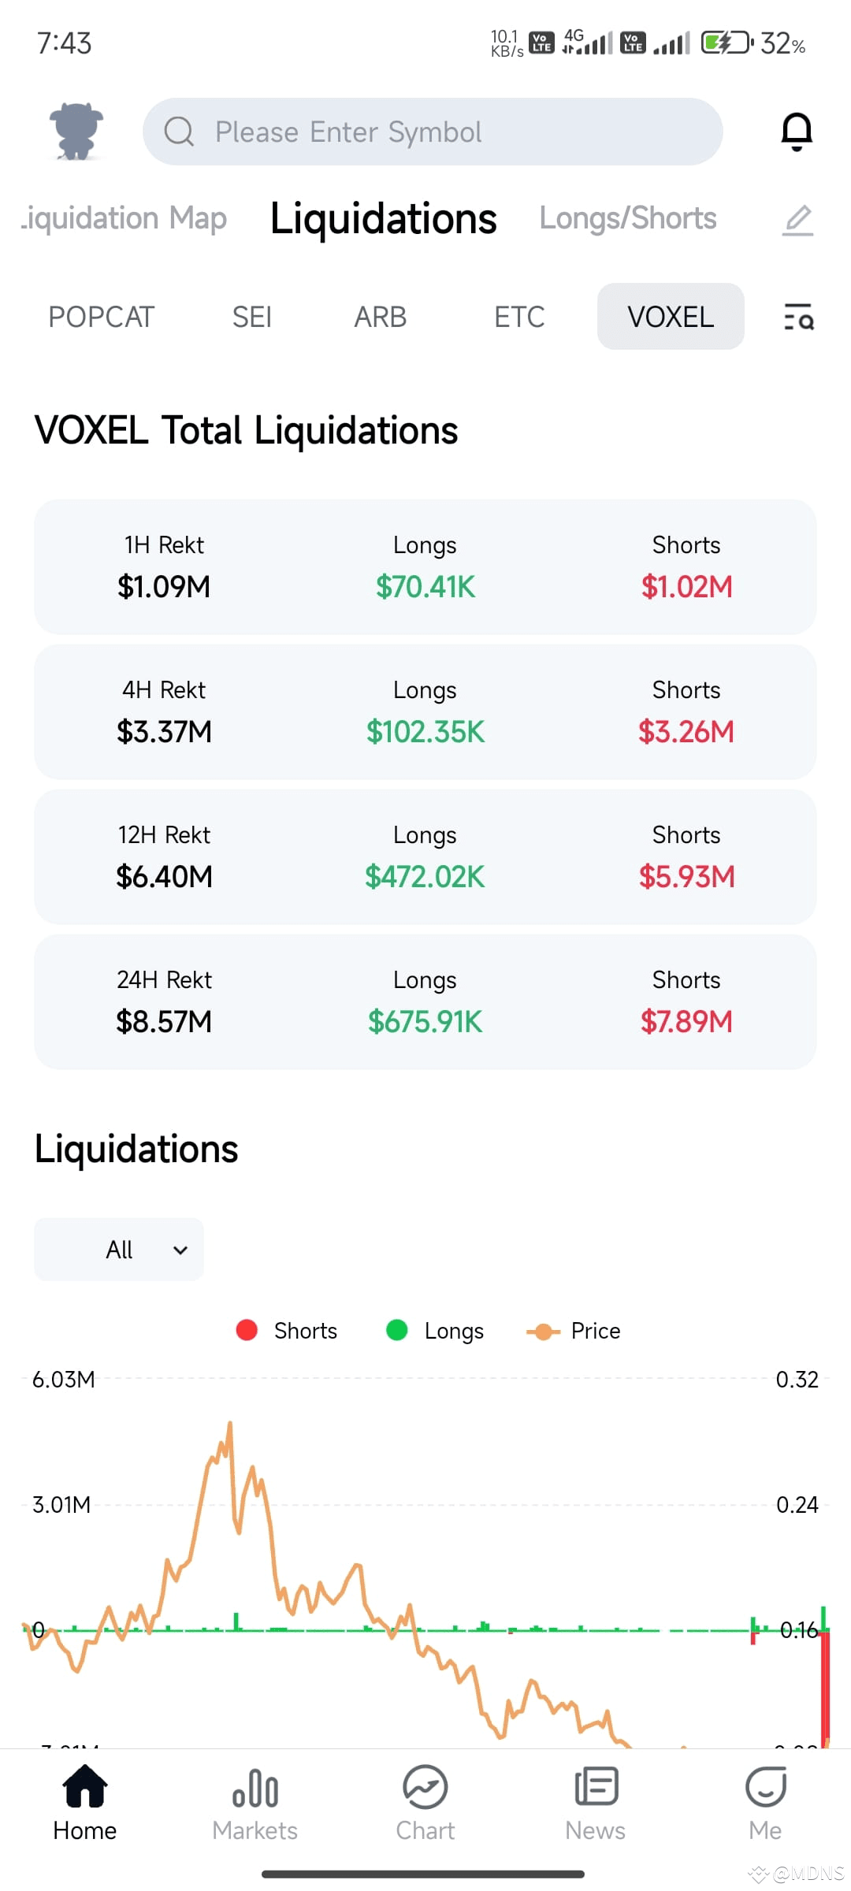This screenshot has height=1891, width=851.
Task: Tap the red shorts liquidation bar
Action: (x=826, y=1690)
